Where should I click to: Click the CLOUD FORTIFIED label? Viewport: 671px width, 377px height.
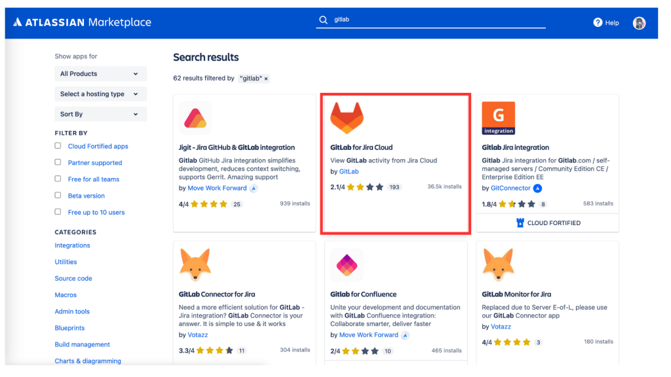(x=554, y=223)
